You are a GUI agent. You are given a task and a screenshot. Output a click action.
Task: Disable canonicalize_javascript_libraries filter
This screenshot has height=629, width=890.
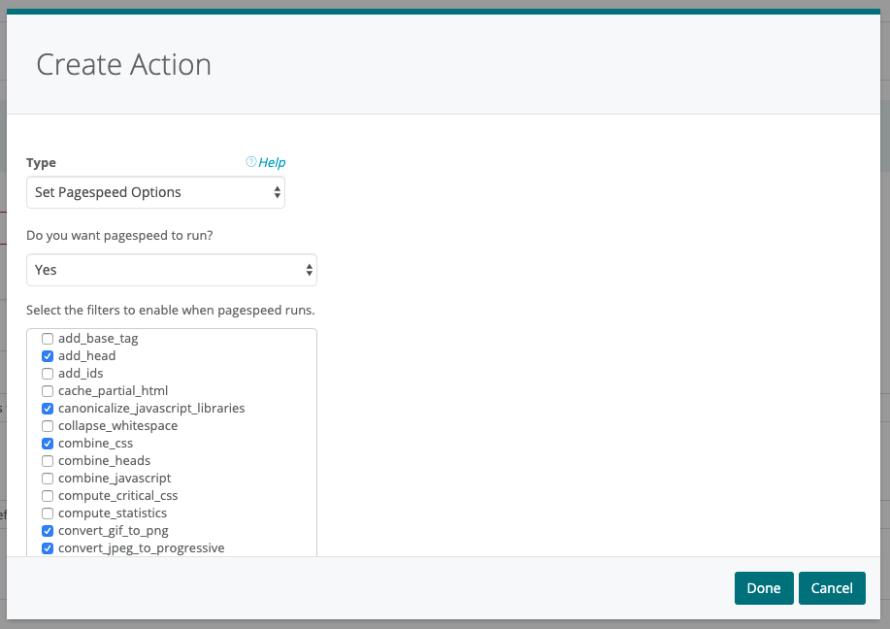click(x=48, y=409)
